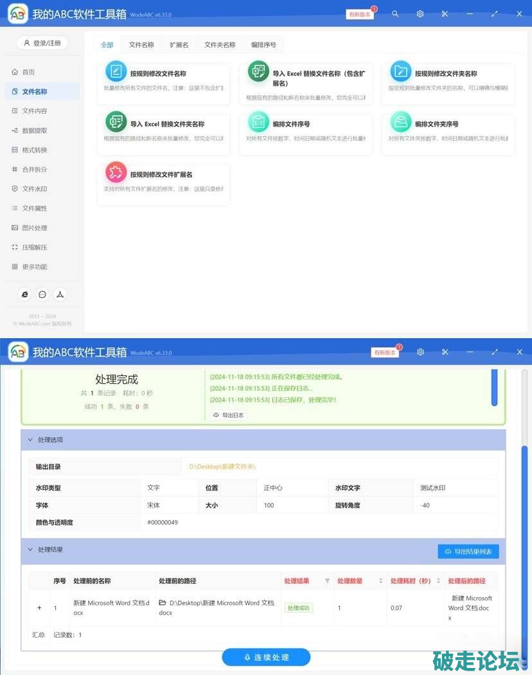Collapse the 处理结果 section
The image size is (532, 675).
pyautogui.click(x=30, y=550)
